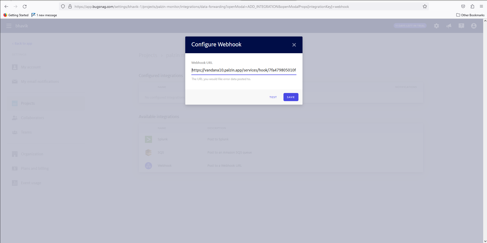This screenshot has height=243, width=487.
Task: Click 'Post to an Amazon SQS queue' text
Action: tap(230, 153)
